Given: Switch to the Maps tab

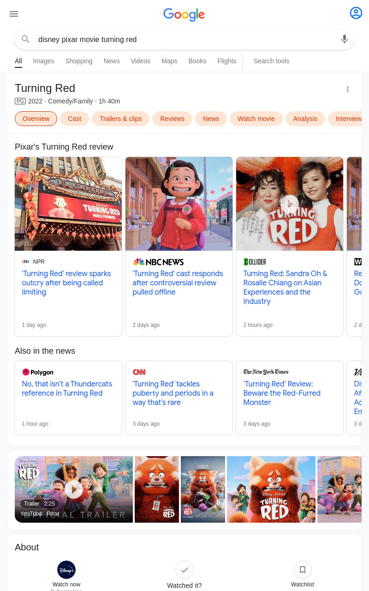Looking at the screenshot, I should click(x=169, y=61).
